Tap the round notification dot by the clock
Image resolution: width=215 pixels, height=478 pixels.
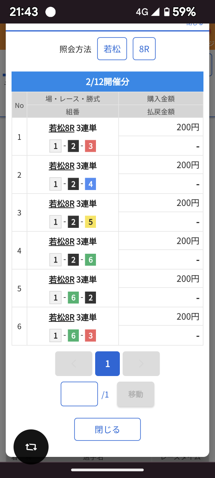[51, 12]
